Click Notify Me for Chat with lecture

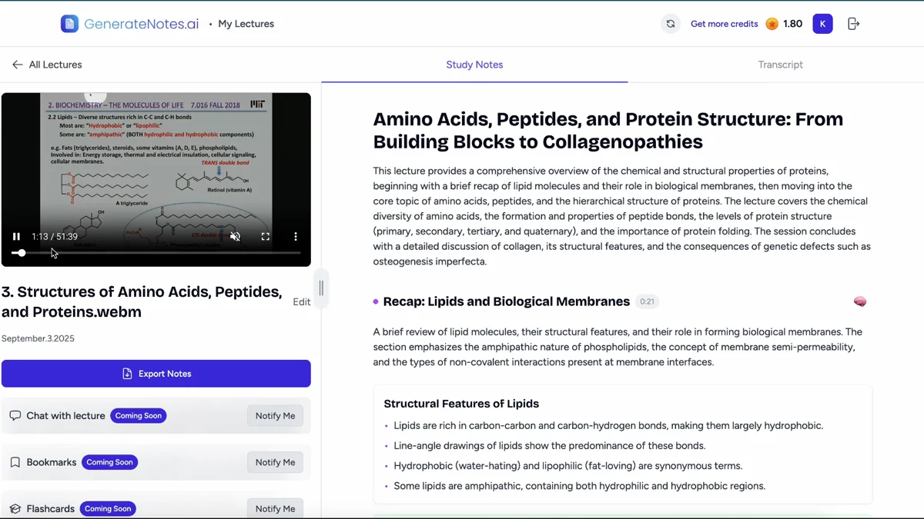pos(275,416)
